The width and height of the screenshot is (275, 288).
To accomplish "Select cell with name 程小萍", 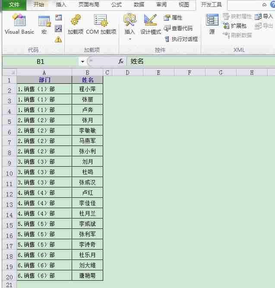I will (x=88, y=89).
